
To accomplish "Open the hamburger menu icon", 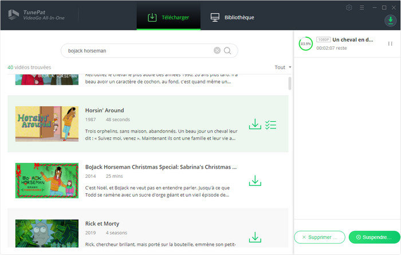I will 361,7.
